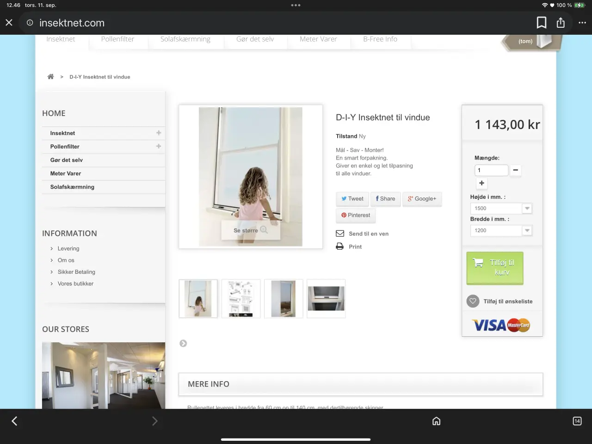The width and height of the screenshot is (592, 444).
Task: Open the browser share icon
Action: tap(561, 23)
